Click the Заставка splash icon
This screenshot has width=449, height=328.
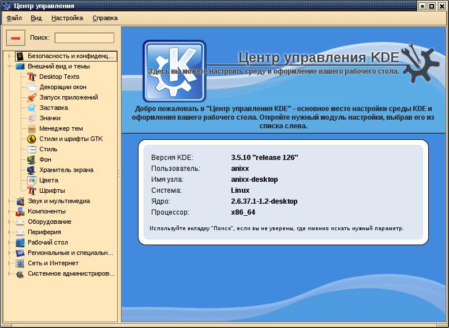pos(32,108)
